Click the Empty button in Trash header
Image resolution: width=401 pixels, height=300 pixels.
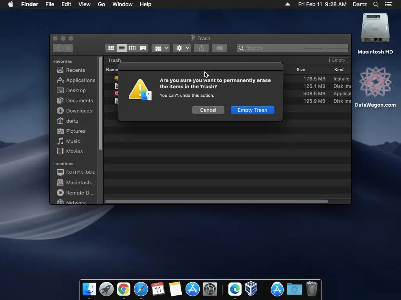(x=338, y=60)
